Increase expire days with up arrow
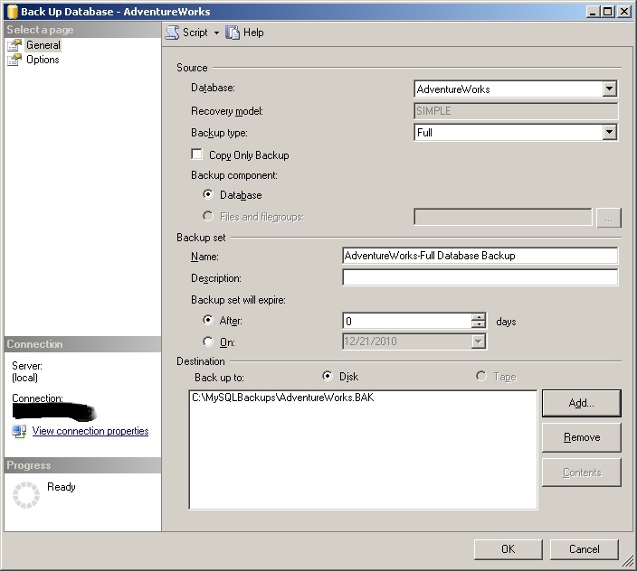The height and width of the screenshot is (571, 637). (x=479, y=317)
